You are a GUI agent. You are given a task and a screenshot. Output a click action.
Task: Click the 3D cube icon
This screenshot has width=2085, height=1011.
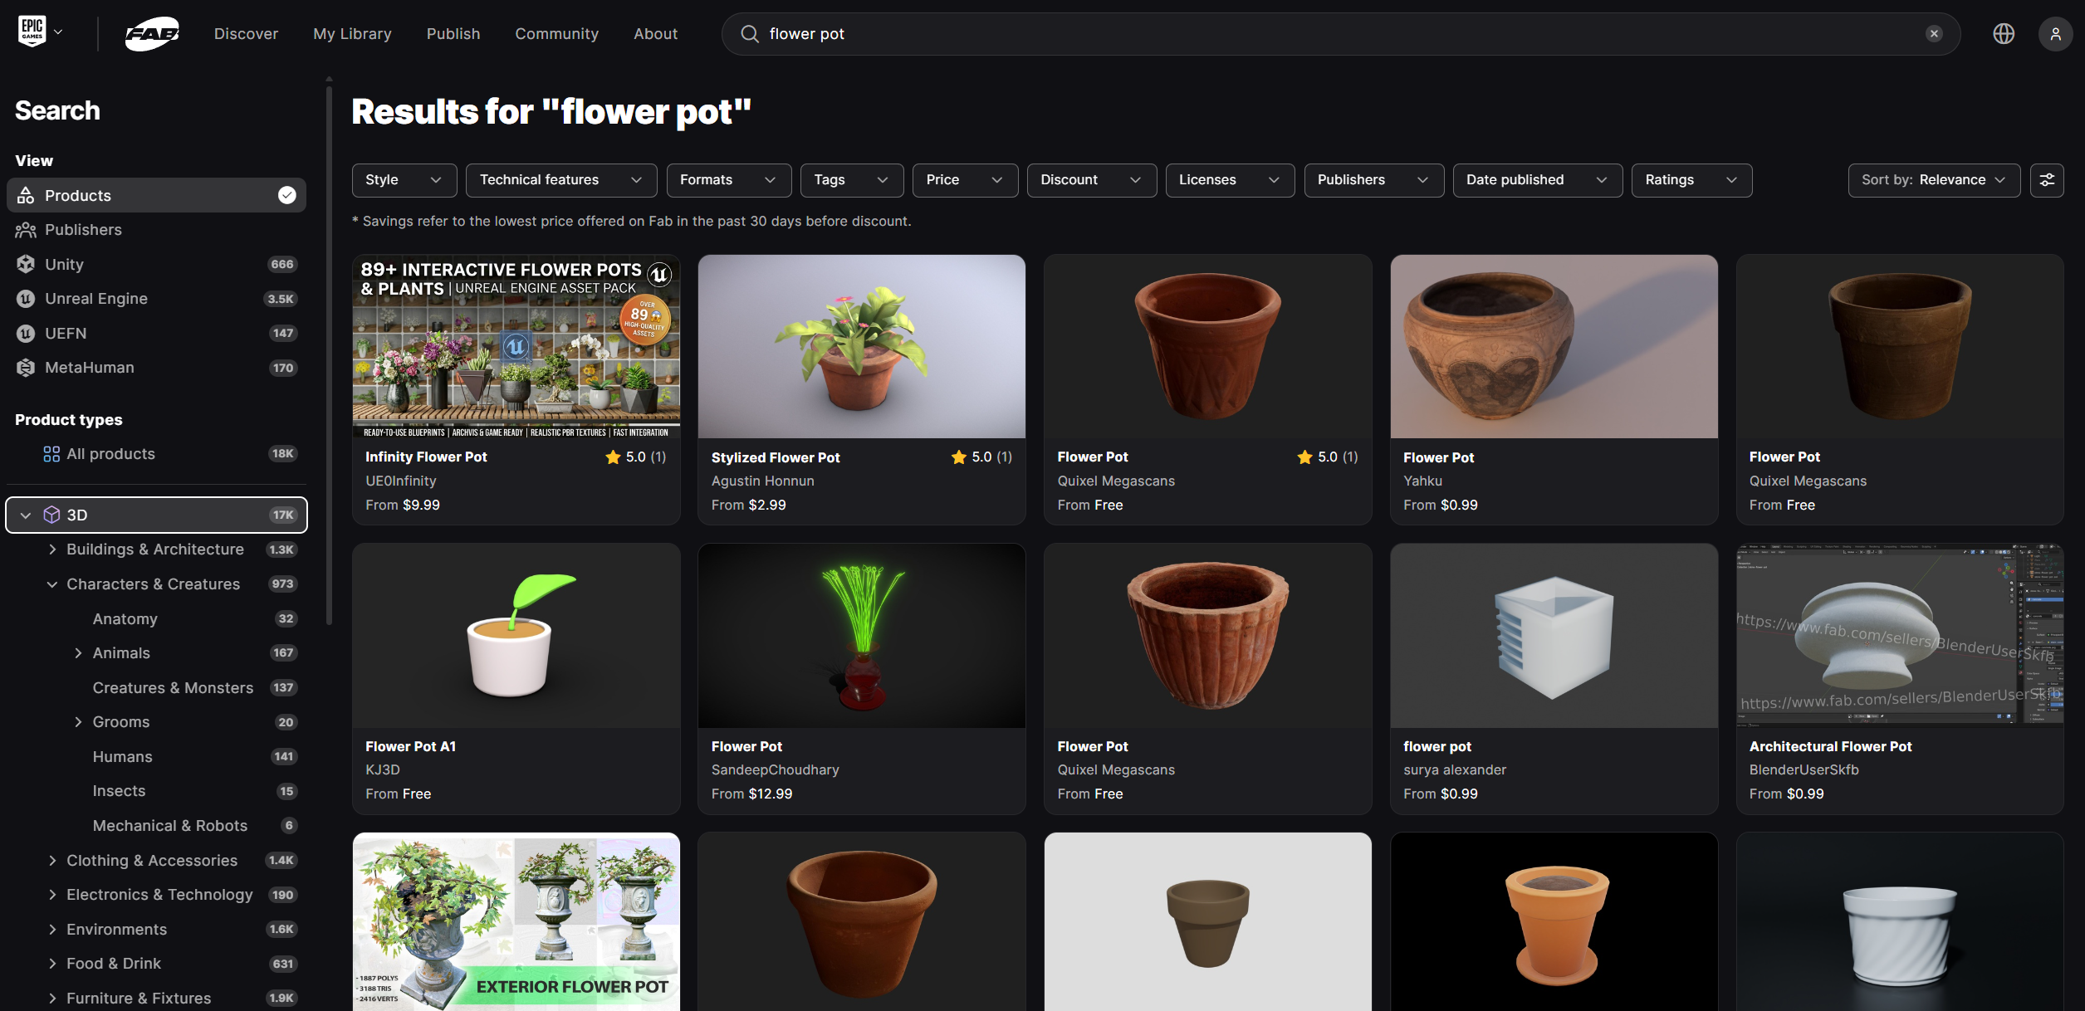tap(51, 515)
